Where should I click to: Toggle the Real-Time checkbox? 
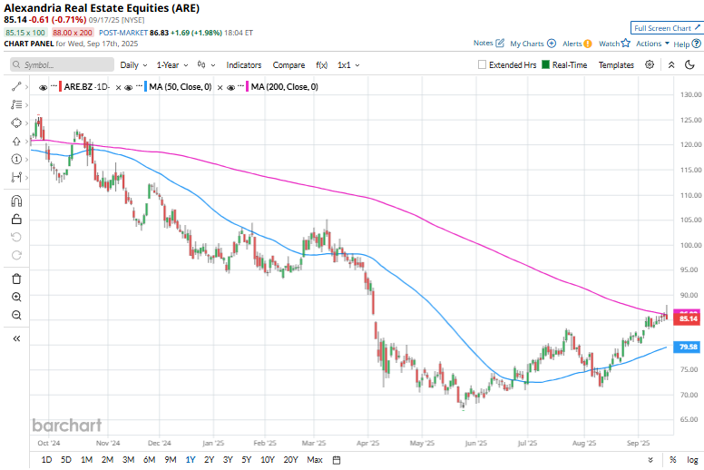click(545, 64)
